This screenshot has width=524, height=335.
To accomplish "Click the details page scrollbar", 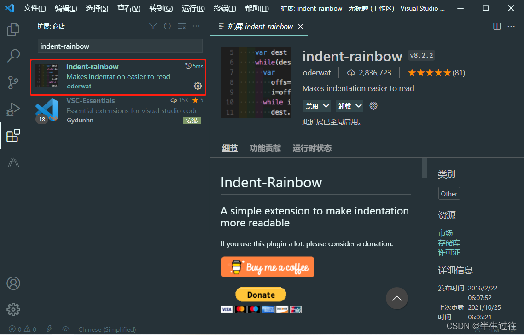I will click(x=425, y=167).
